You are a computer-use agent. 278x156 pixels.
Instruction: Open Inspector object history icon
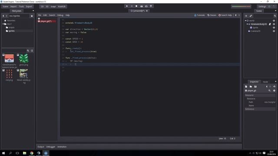(274, 87)
